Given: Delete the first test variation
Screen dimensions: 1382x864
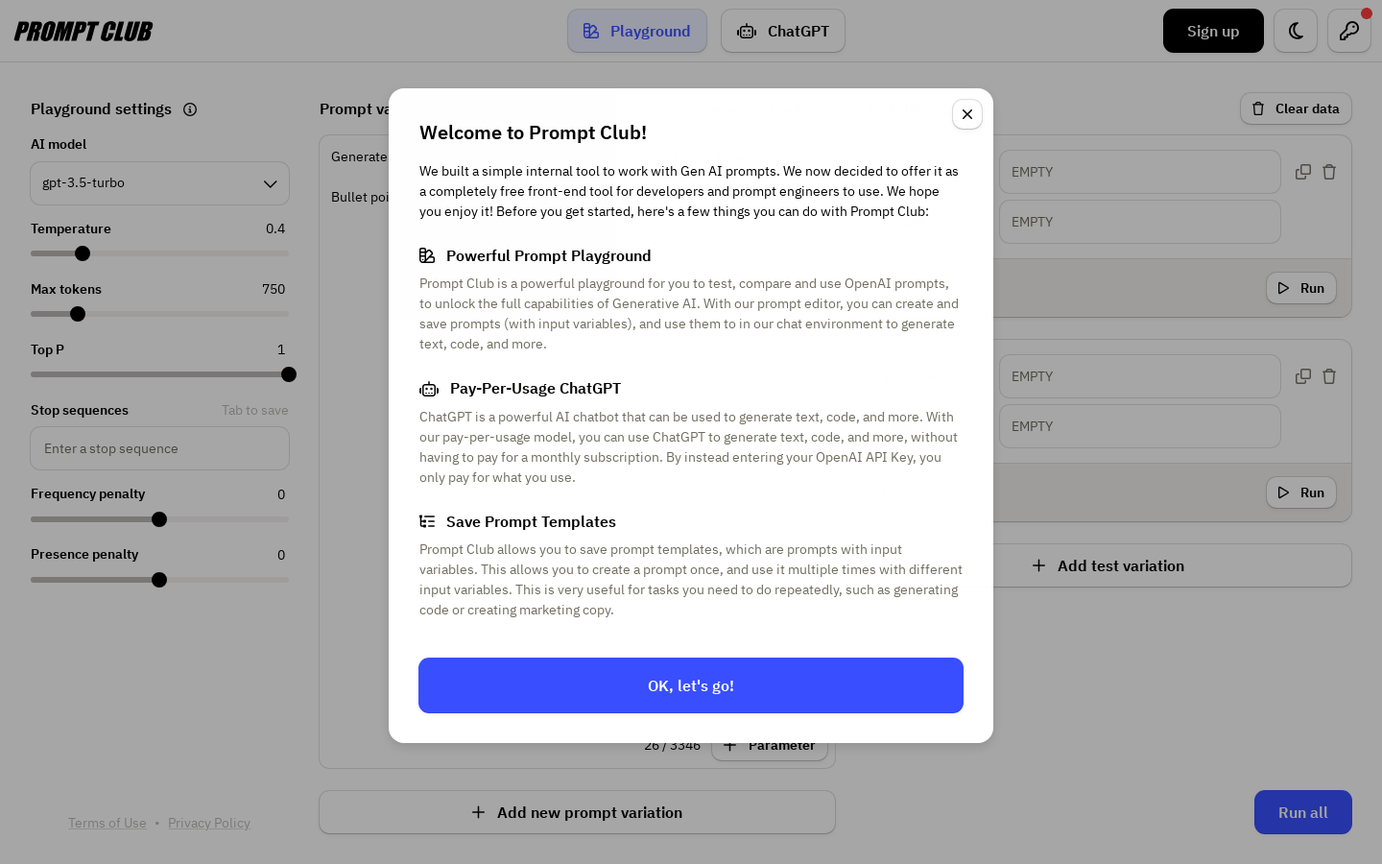Looking at the screenshot, I should tap(1329, 172).
